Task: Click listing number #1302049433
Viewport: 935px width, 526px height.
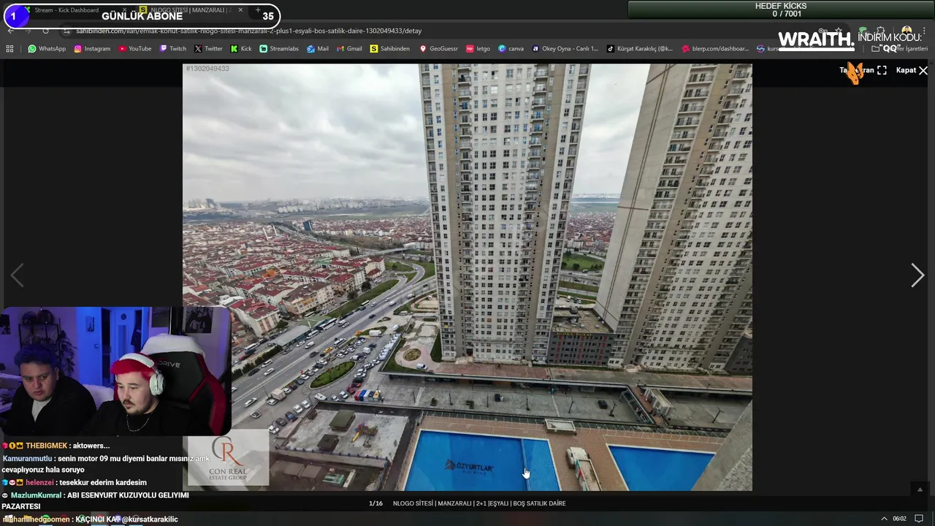Action: 207,69
